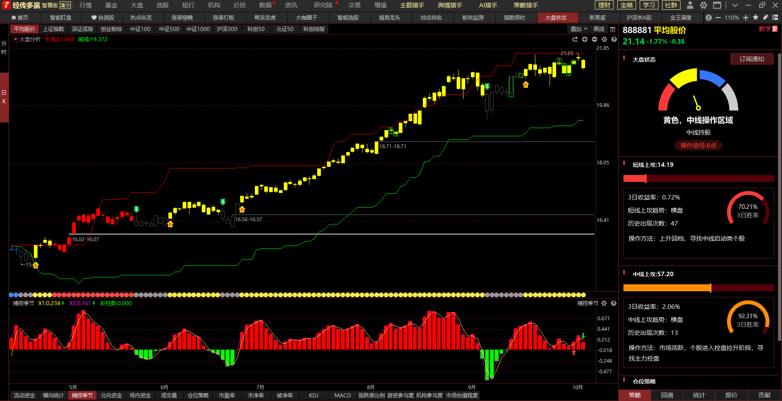Click the refresh arrow icon above chart
Image resolution: width=782 pixels, height=401 pixels.
click(575, 39)
